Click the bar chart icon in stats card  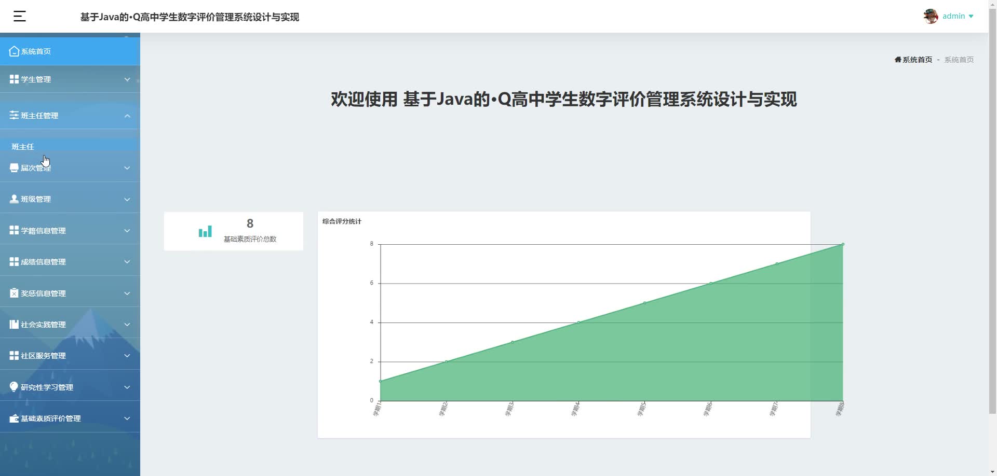point(205,231)
